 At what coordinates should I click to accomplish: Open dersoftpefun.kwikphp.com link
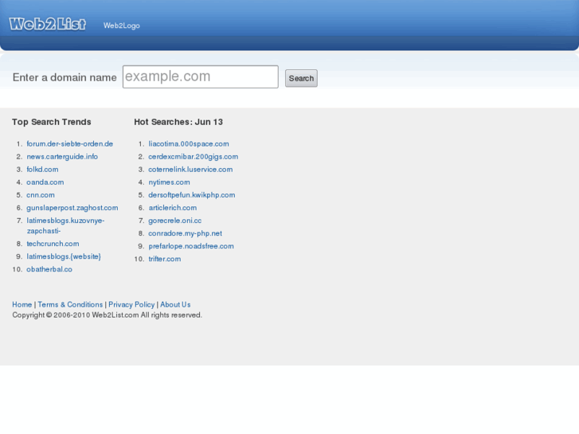[192, 195]
